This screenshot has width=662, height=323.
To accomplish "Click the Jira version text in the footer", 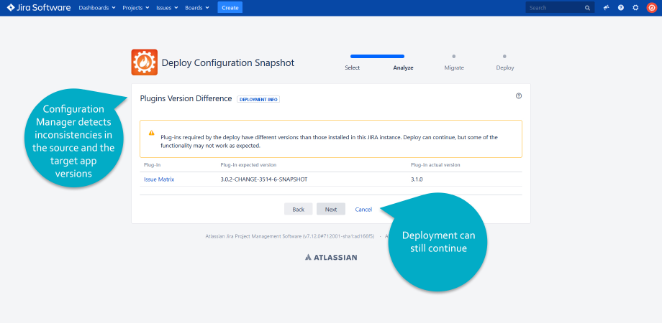I will [289, 236].
